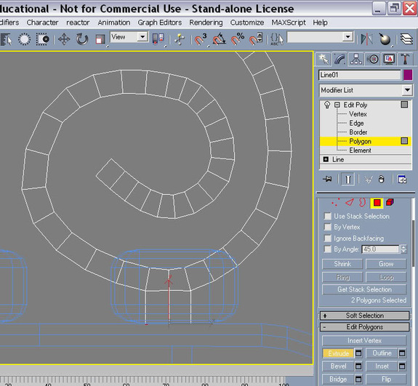
Task: Click the Pin Stack icon
Action: coord(327,179)
